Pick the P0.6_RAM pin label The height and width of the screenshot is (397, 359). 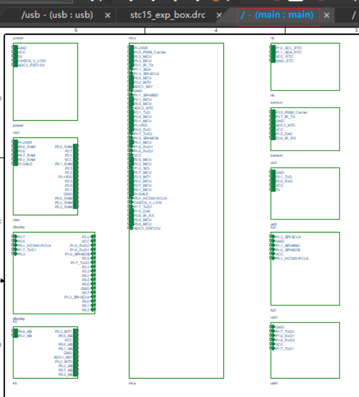(x=26, y=147)
